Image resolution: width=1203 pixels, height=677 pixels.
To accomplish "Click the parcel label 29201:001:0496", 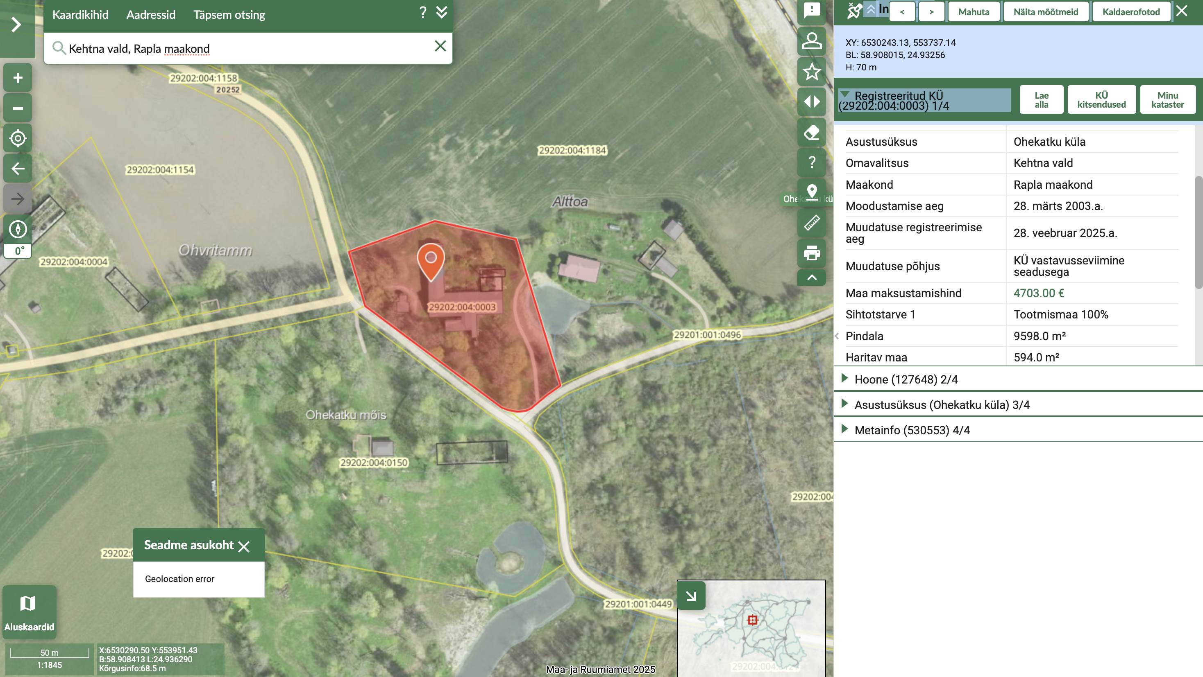I will click(707, 334).
